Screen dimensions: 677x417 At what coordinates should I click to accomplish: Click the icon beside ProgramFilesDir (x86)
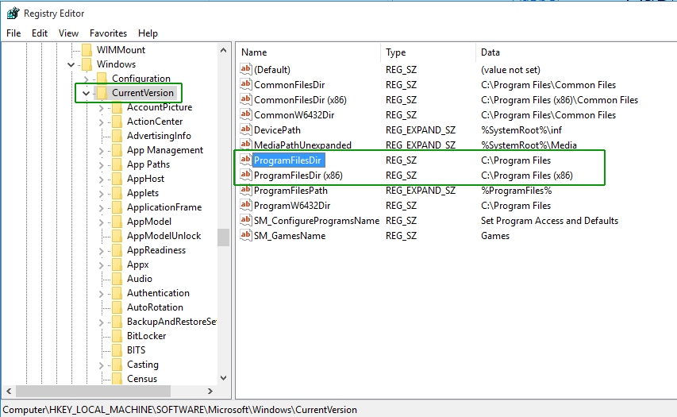[x=246, y=175]
